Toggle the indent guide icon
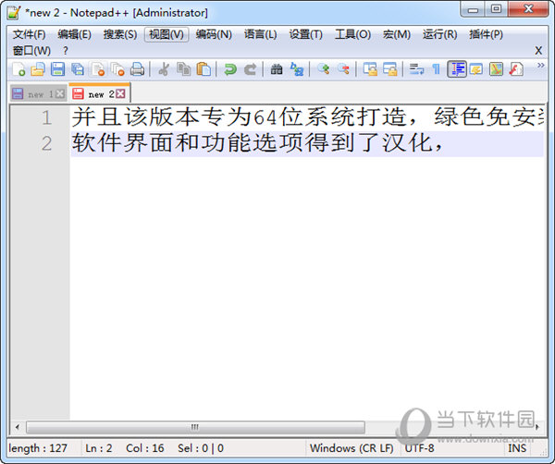 pyautogui.click(x=457, y=69)
